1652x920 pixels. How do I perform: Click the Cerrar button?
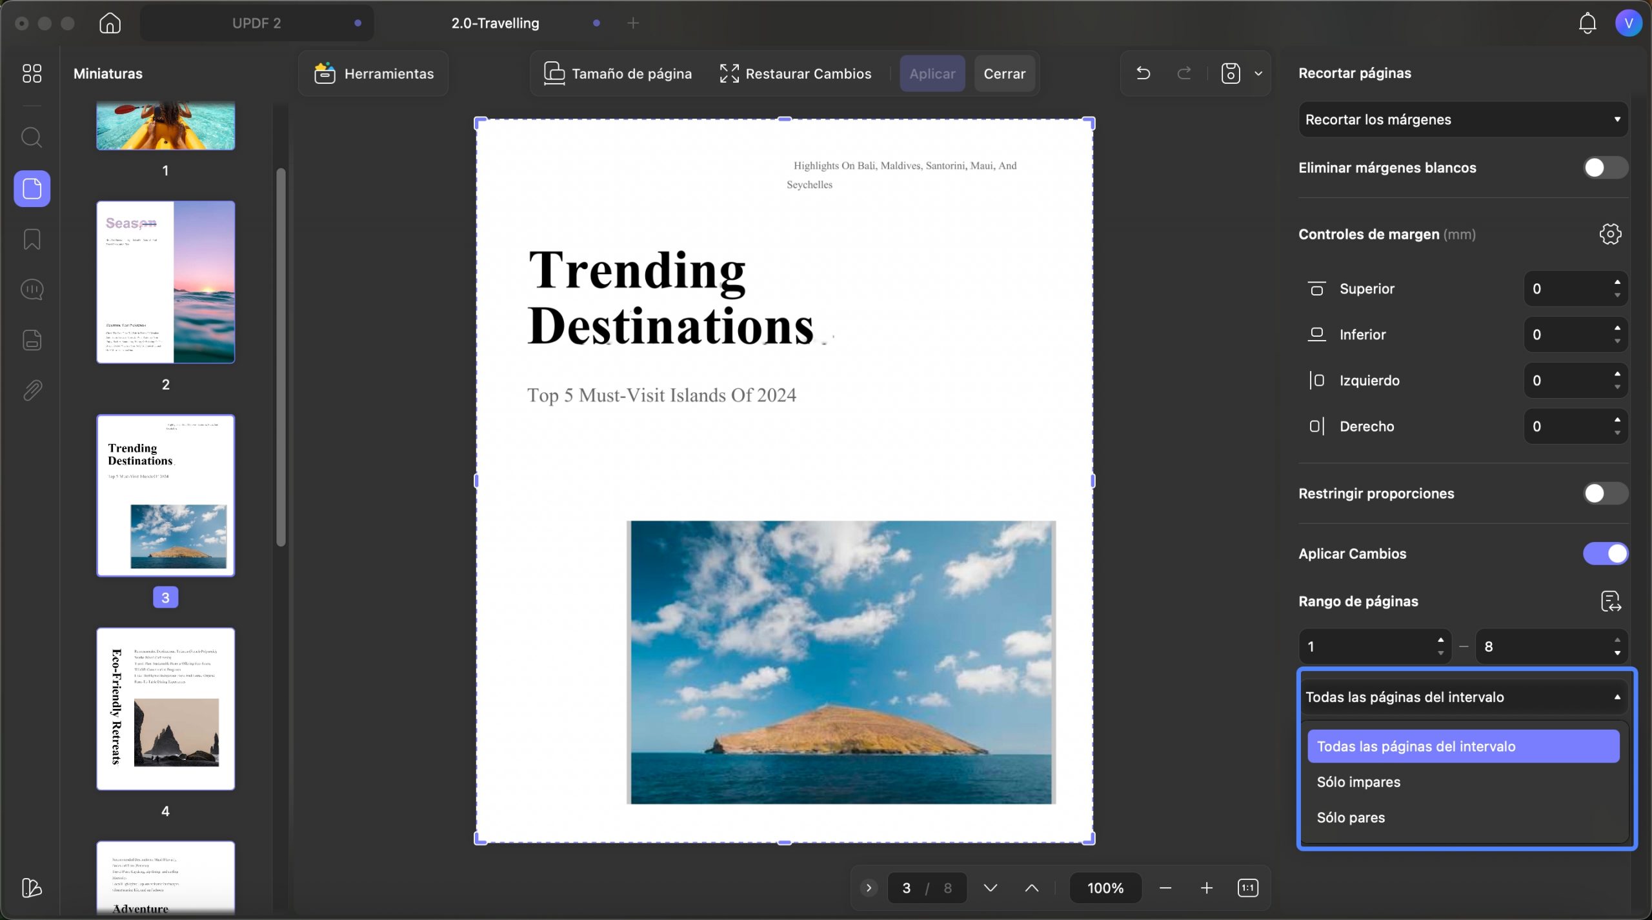pyautogui.click(x=1004, y=74)
